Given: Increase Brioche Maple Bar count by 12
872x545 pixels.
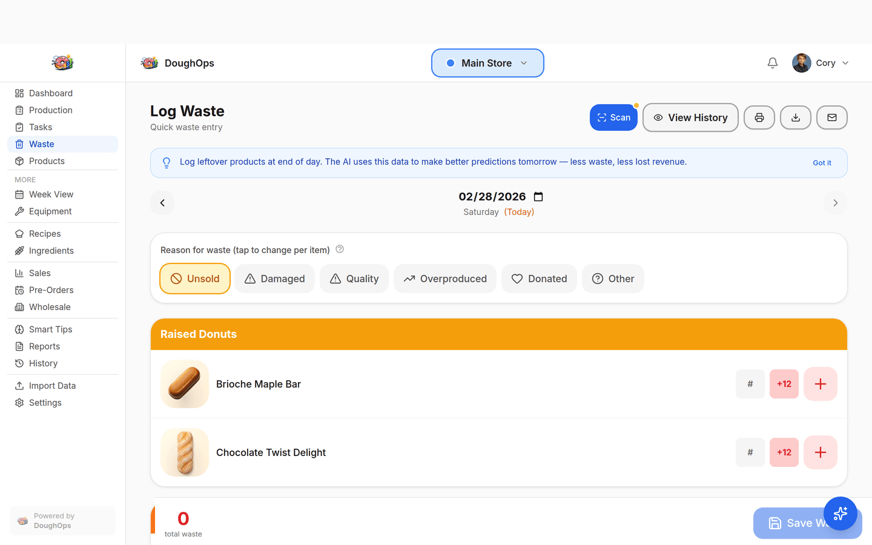Looking at the screenshot, I should (x=784, y=384).
